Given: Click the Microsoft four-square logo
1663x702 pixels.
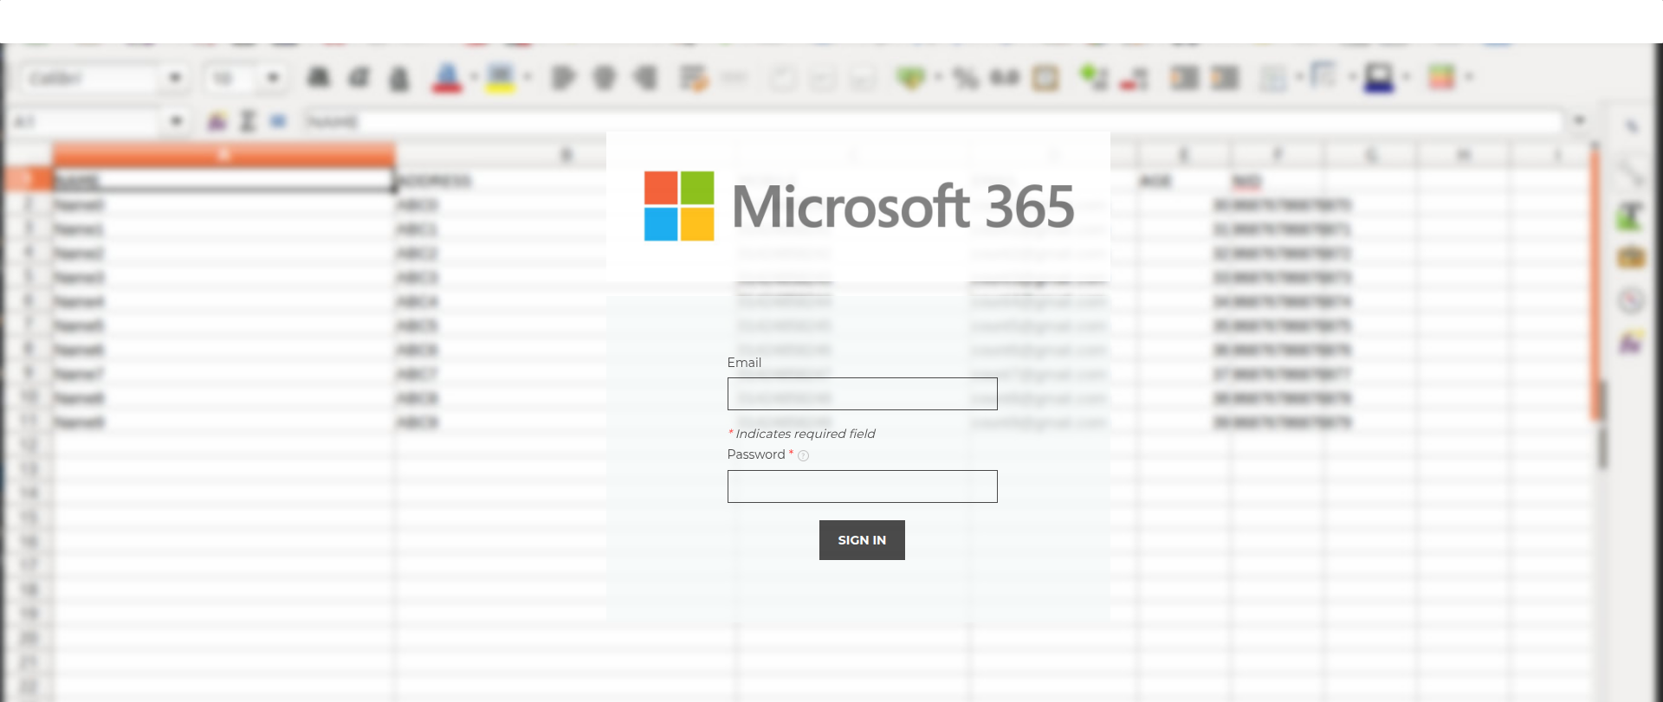Looking at the screenshot, I should tap(679, 206).
